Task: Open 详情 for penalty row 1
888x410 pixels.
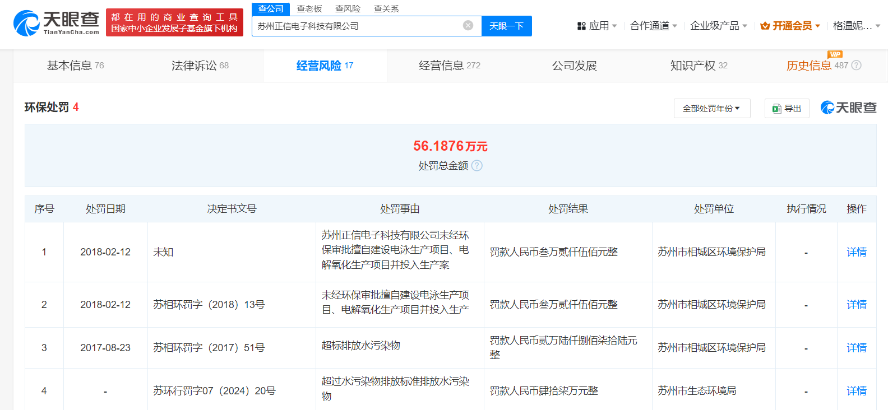Action: click(857, 252)
